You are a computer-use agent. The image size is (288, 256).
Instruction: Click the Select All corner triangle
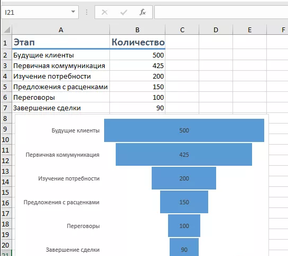point(7,30)
